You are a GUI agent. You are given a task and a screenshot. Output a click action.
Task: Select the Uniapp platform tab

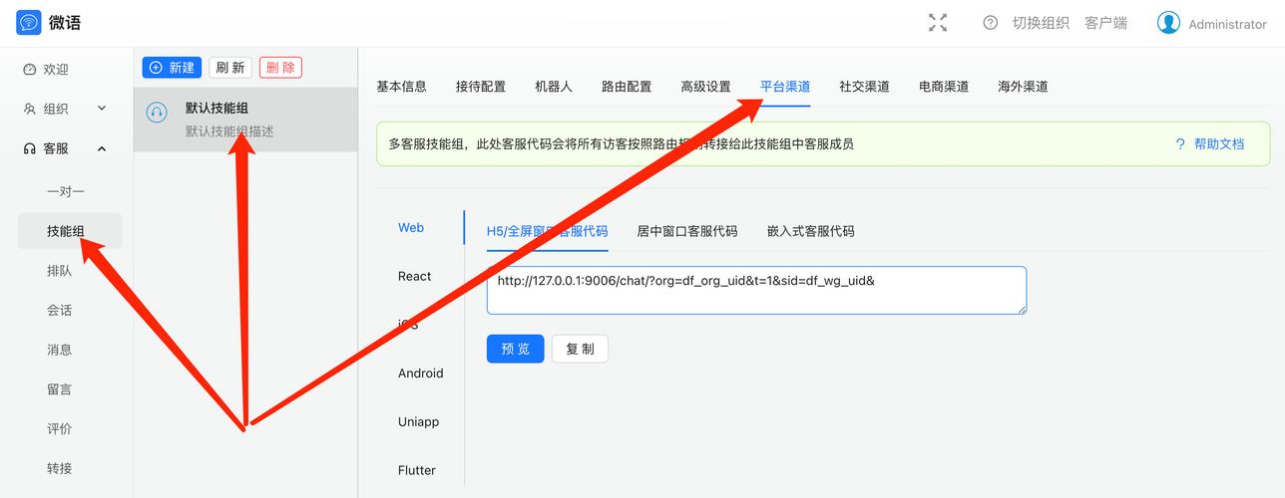[418, 421]
